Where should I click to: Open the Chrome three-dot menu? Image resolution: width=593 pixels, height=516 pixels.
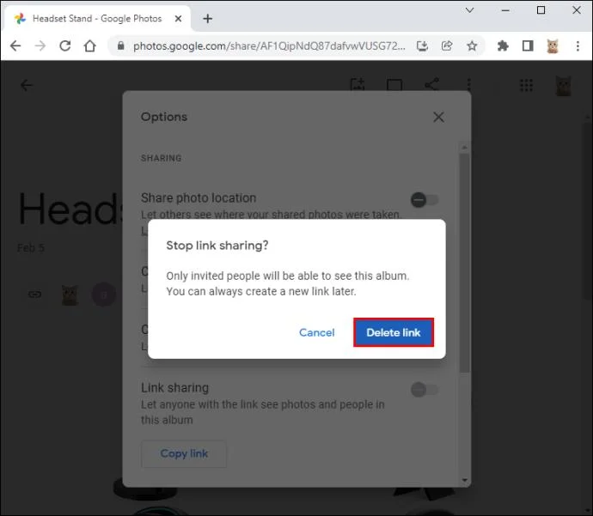[x=578, y=46]
